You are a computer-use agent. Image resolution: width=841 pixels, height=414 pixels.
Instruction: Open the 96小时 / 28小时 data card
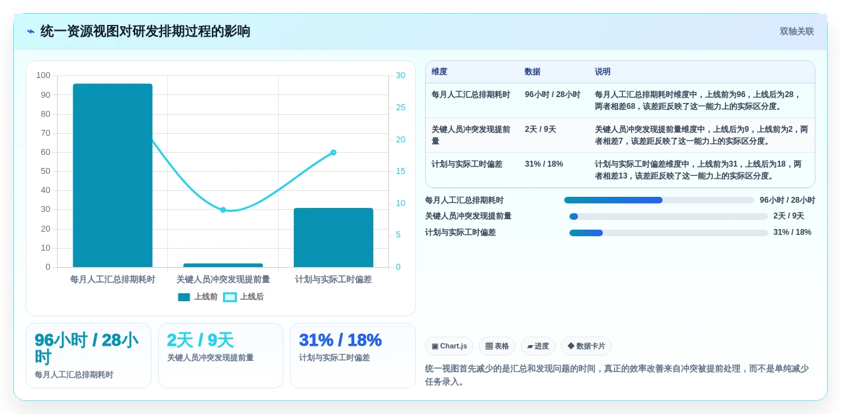click(x=89, y=356)
